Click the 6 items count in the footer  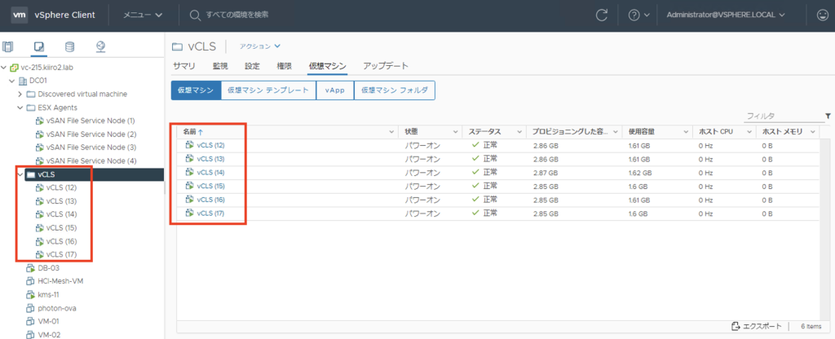[x=811, y=326]
